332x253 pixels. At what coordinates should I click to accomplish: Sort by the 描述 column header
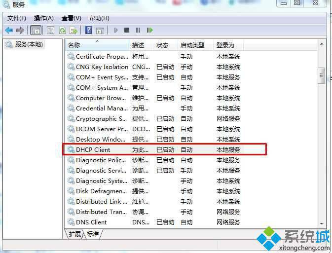(141, 45)
